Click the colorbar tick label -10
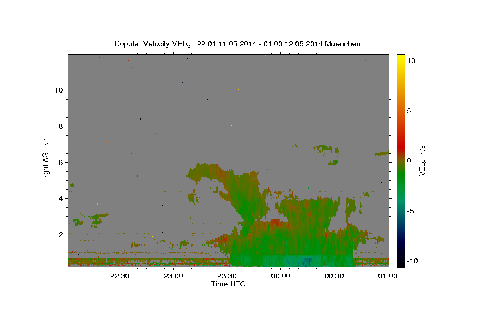The height and width of the screenshot is (321, 481). (412, 261)
